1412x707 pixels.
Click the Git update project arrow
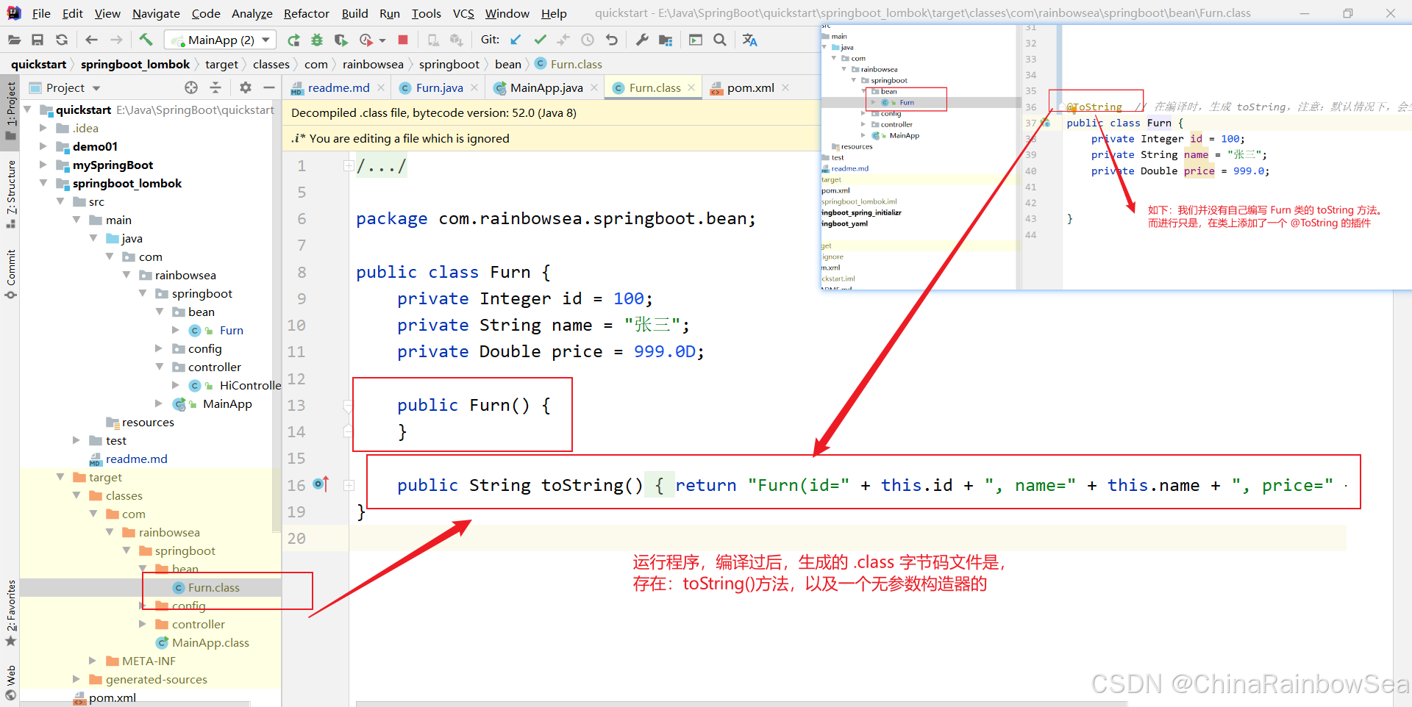coord(516,40)
